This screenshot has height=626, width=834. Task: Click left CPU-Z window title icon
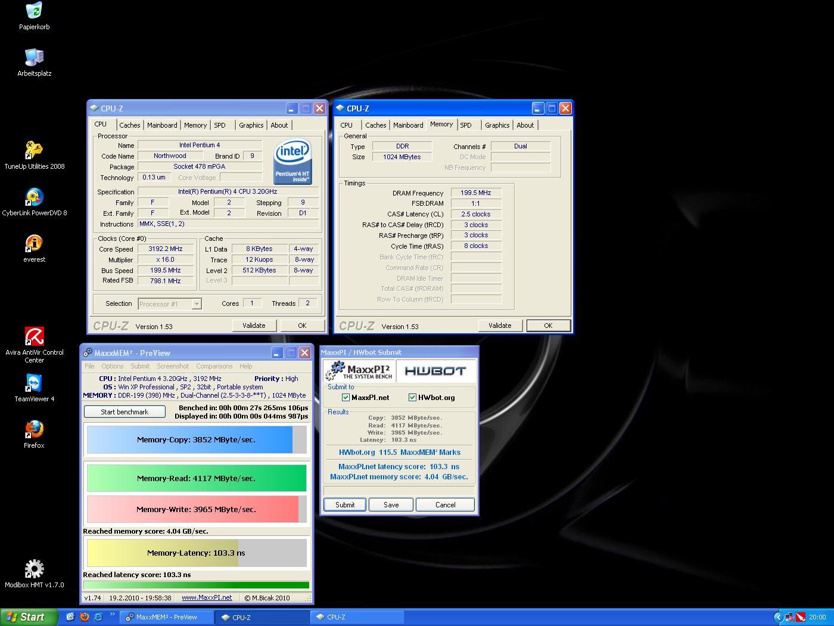[x=94, y=108]
